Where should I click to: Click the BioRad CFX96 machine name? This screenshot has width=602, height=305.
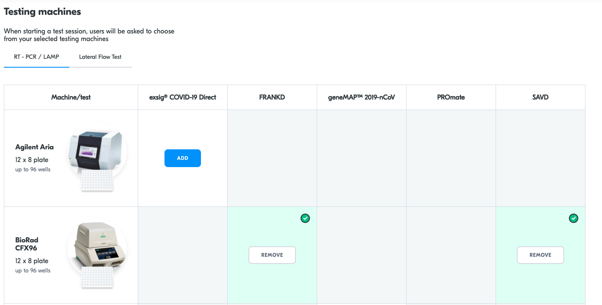coord(27,244)
